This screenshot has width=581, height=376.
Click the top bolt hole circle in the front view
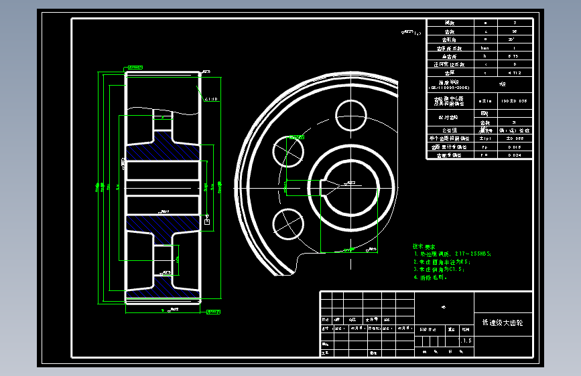pos(351,116)
